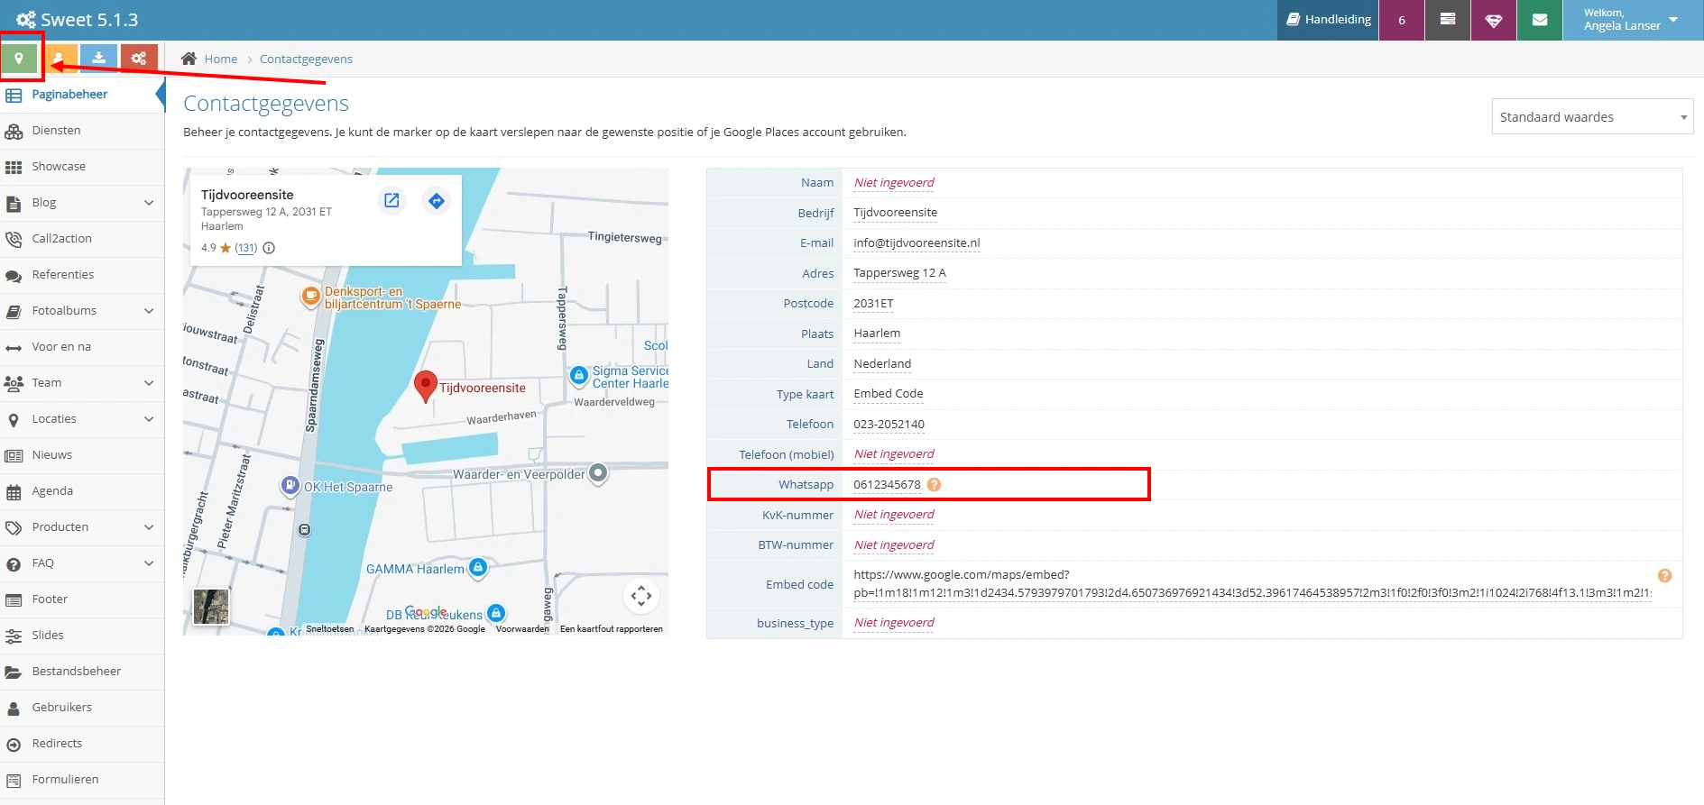The width and height of the screenshot is (1704, 805).
Task: Click the red Tijdvooreensite map marker
Action: click(425, 386)
